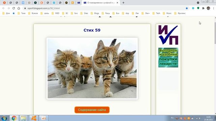216x121 pixels.
Task: Switch to the yellow square icon tab
Action: 73,3
